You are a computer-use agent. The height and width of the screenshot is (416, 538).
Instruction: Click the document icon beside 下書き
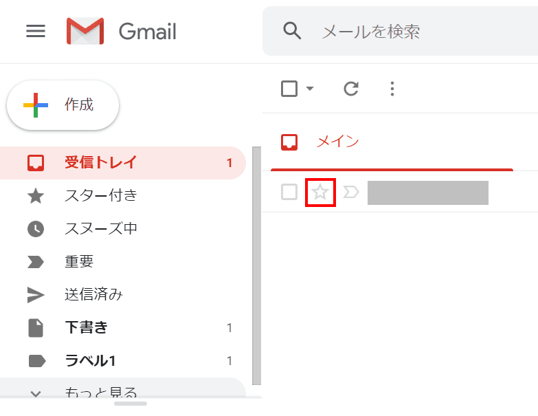tap(36, 328)
